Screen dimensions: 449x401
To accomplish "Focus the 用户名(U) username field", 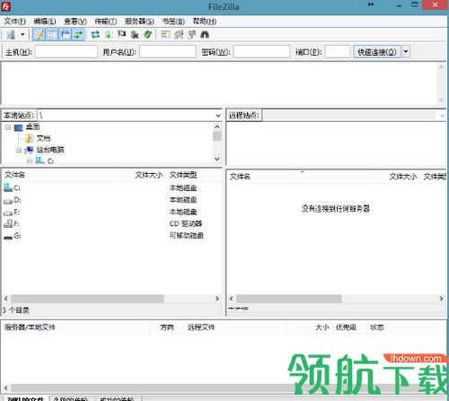I will (168, 52).
